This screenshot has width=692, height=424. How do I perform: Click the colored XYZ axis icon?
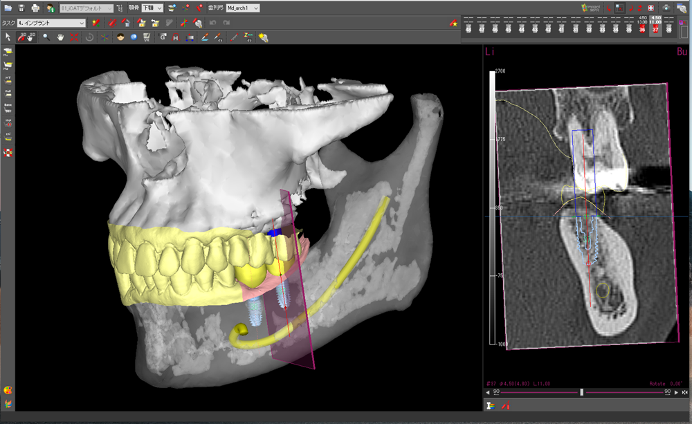click(x=104, y=37)
